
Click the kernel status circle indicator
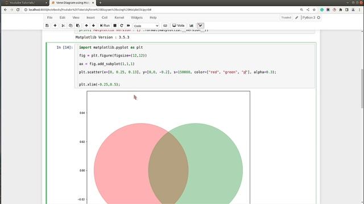pos(318,18)
